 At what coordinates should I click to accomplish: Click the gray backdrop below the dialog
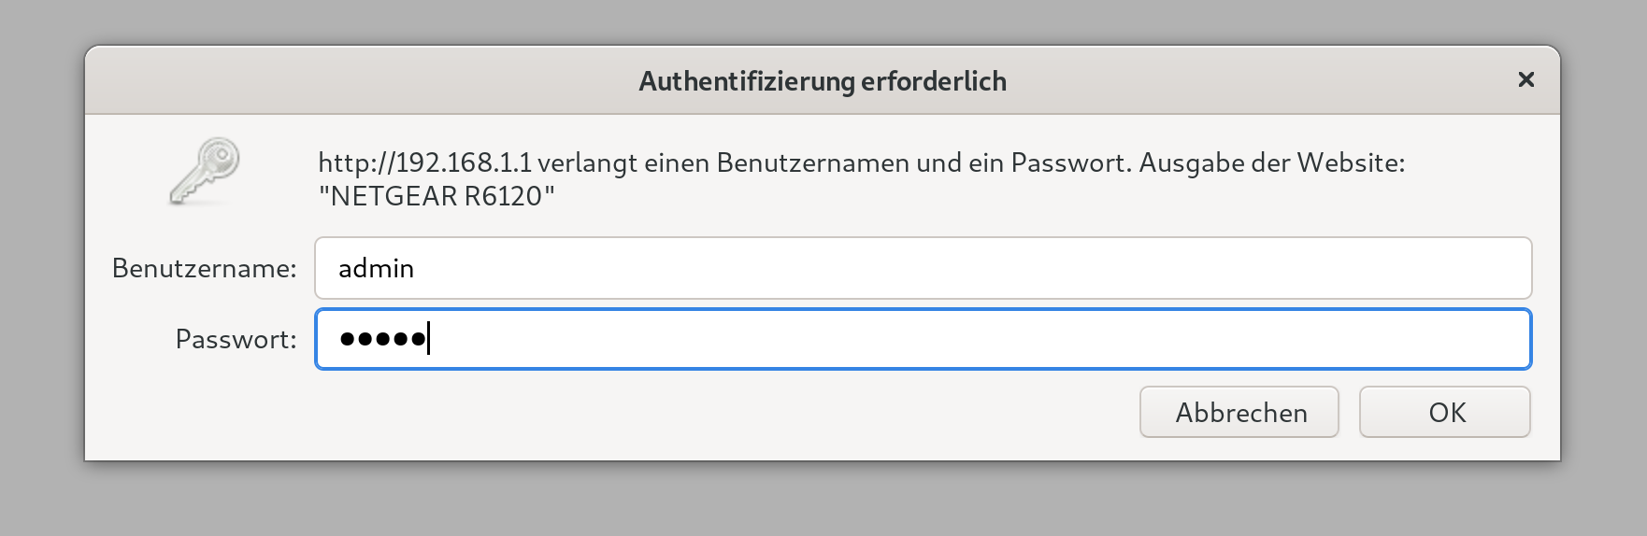[x=823, y=501]
